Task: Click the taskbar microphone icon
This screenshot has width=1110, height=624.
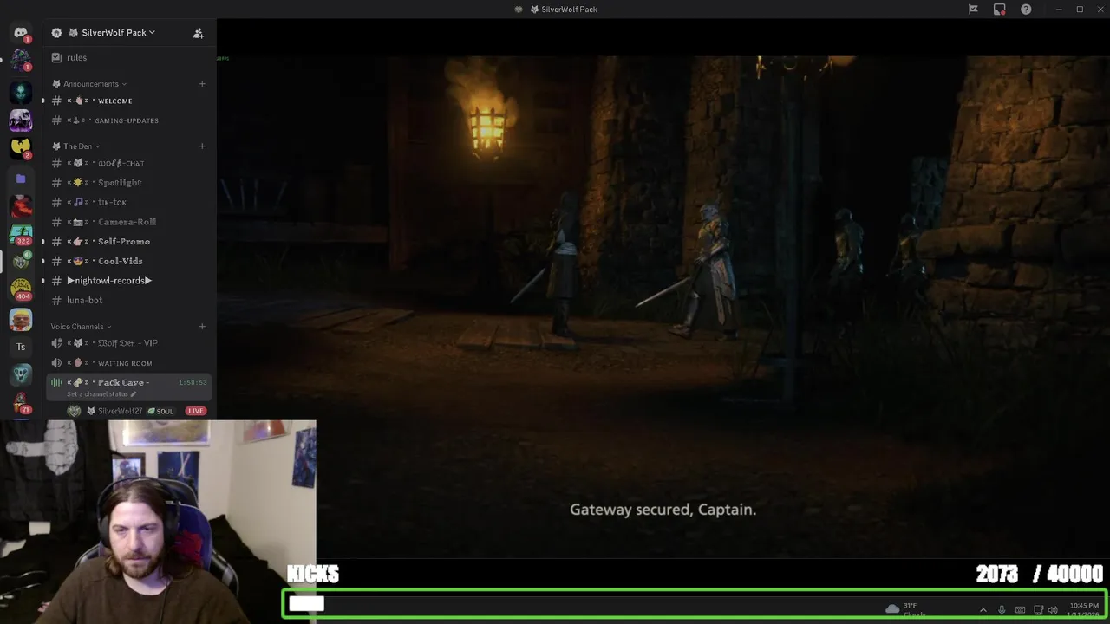Action: tap(1002, 610)
